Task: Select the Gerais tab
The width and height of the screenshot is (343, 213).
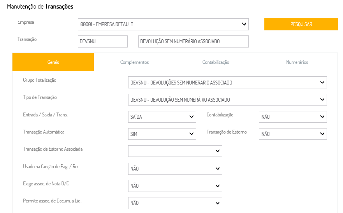Action: 53,62
